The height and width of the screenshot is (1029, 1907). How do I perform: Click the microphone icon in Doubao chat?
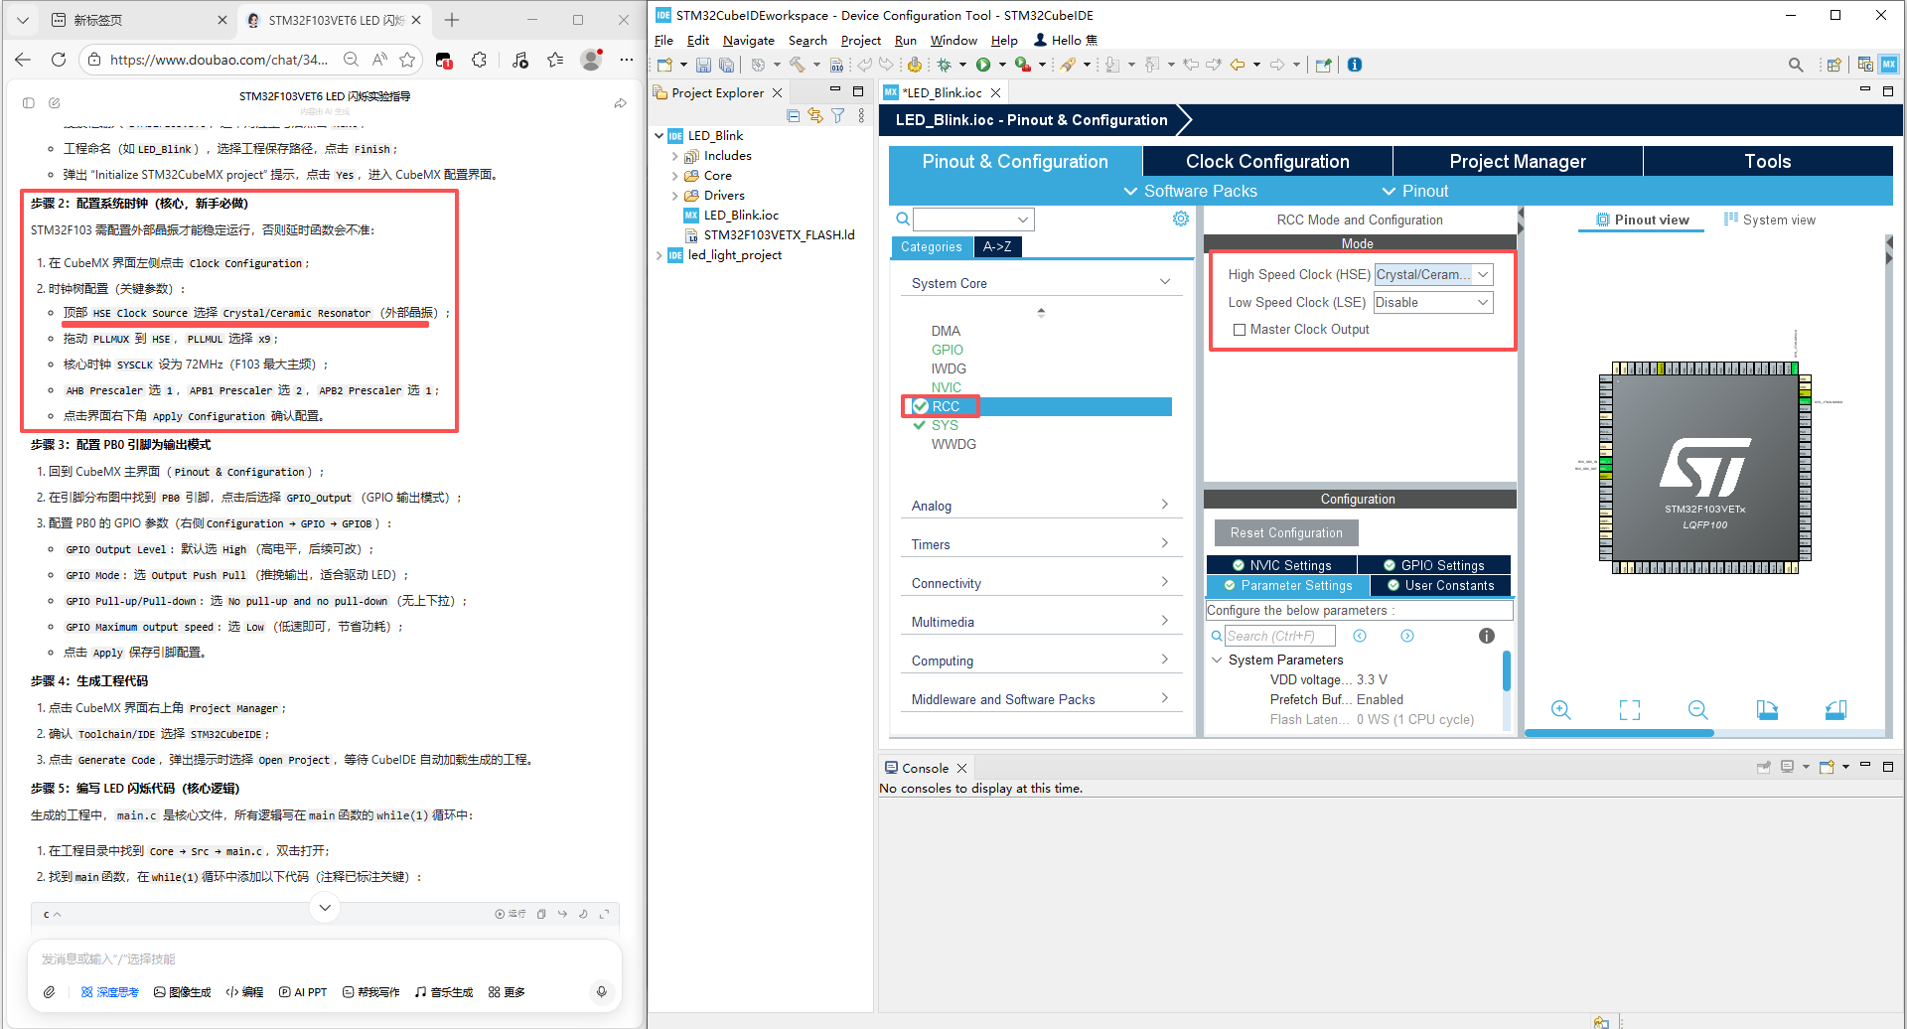click(601, 991)
